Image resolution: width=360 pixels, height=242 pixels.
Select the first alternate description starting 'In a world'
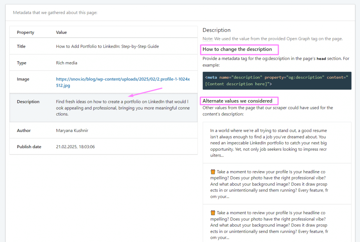pyautogui.click(x=277, y=143)
